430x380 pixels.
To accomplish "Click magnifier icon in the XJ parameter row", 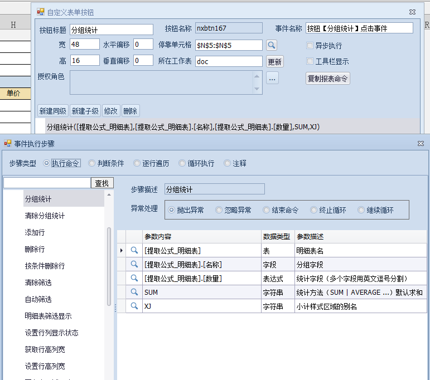I will (134, 306).
